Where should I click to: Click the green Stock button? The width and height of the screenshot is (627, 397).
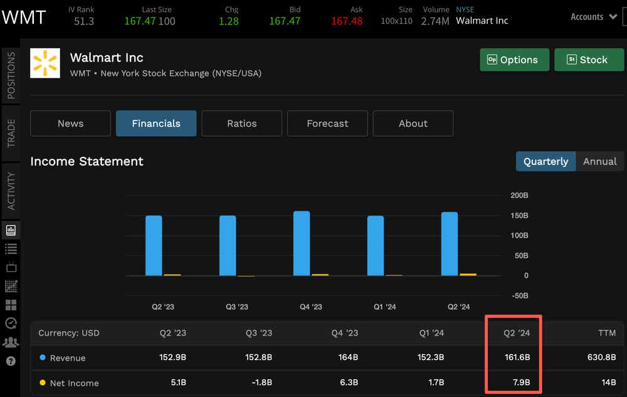point(589,60)
